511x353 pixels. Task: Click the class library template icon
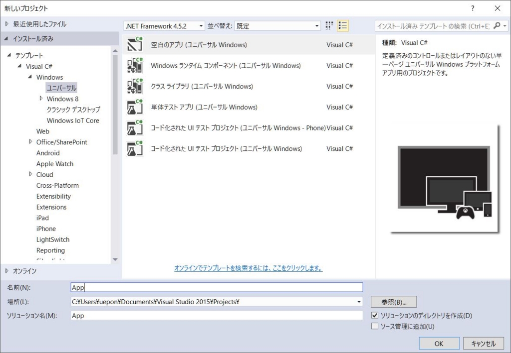pos(135,86)
